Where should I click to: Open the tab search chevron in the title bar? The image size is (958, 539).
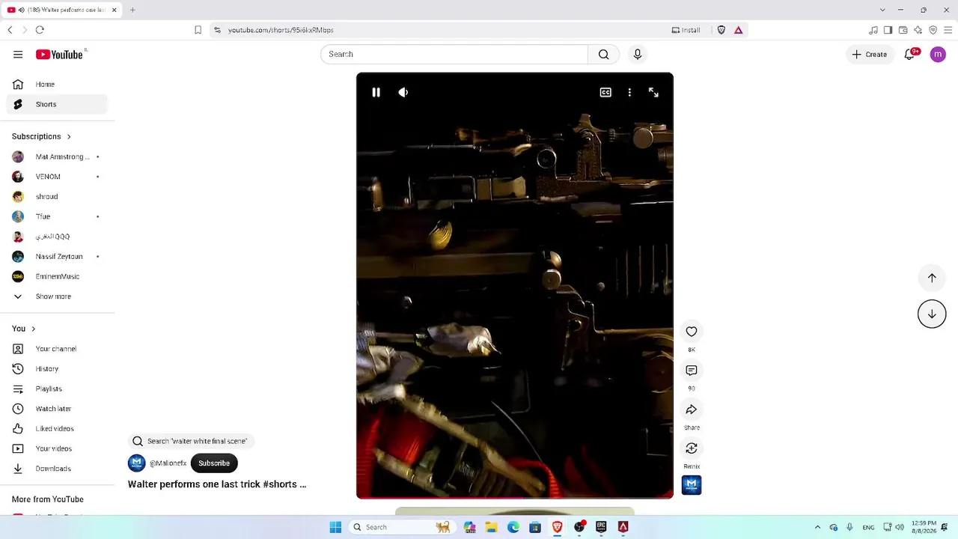[x=882, y=10]
